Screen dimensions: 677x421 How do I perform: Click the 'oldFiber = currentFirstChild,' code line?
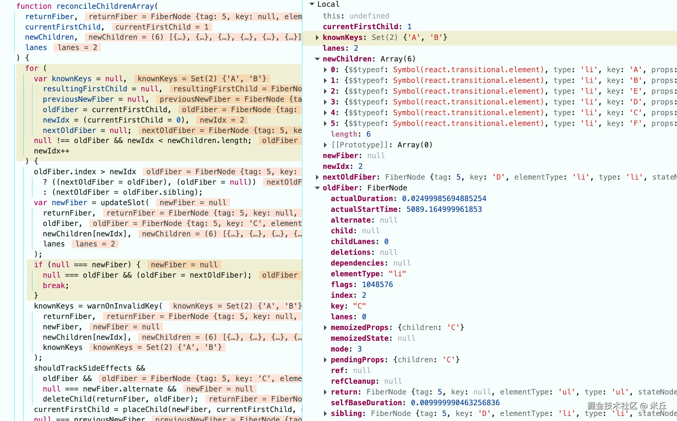[x=107, y=109]
